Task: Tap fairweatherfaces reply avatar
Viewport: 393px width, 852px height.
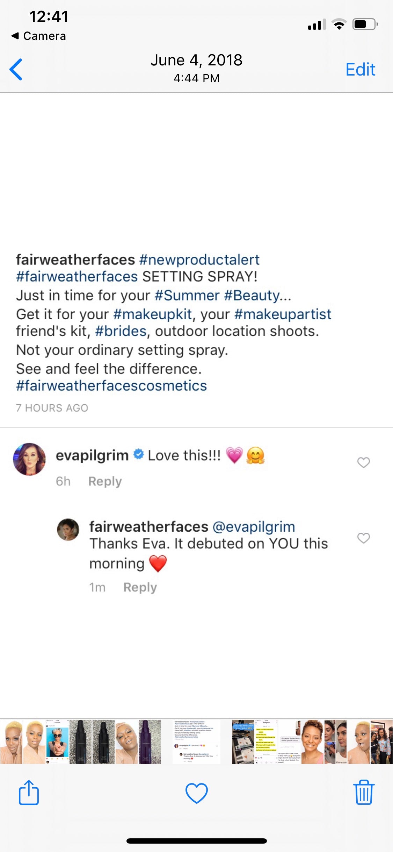Action: 68,529
